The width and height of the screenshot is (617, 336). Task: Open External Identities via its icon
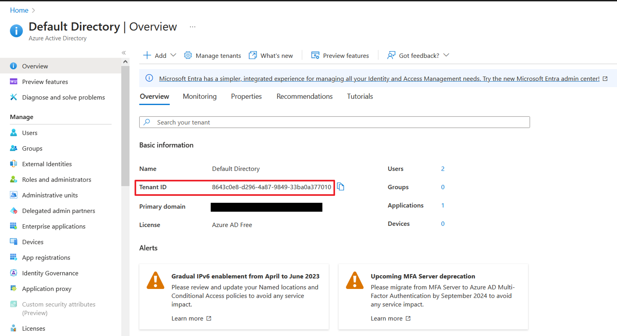pos(14,164)
